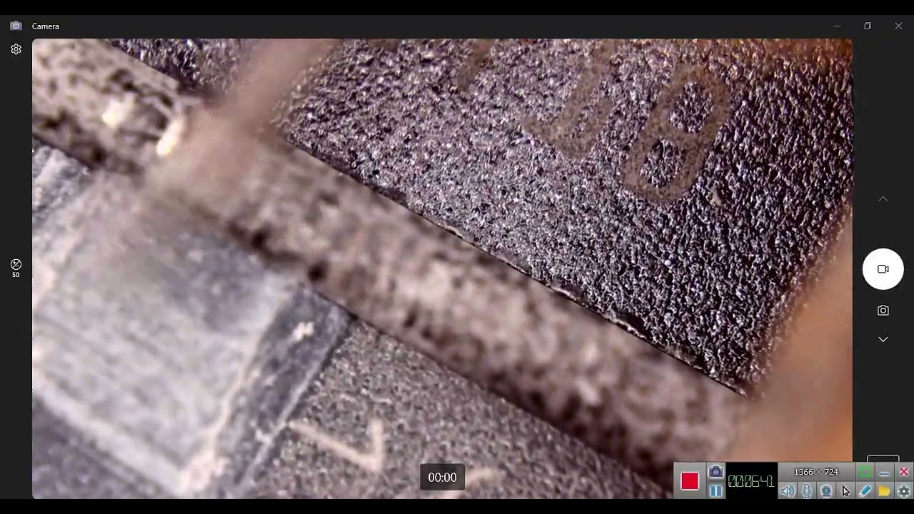914x514 pixels.
Task: Toggle microphone recording in recorder bar
Action: (x=807, y=491)
